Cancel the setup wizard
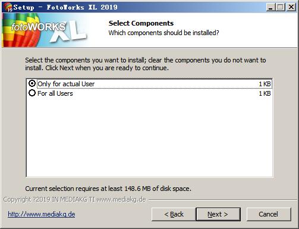The height and width of the screenshot is (229, 299). (x=269, y=214)
